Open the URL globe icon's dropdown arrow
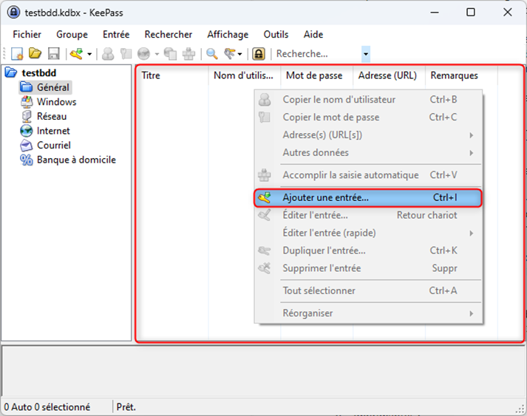527x416 pixels. (x=157, y=54)
